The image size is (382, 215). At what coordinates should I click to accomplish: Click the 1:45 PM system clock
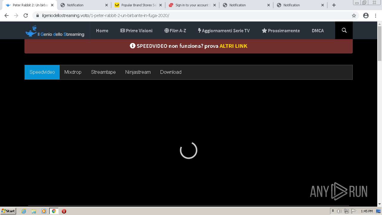click(367, 211)
